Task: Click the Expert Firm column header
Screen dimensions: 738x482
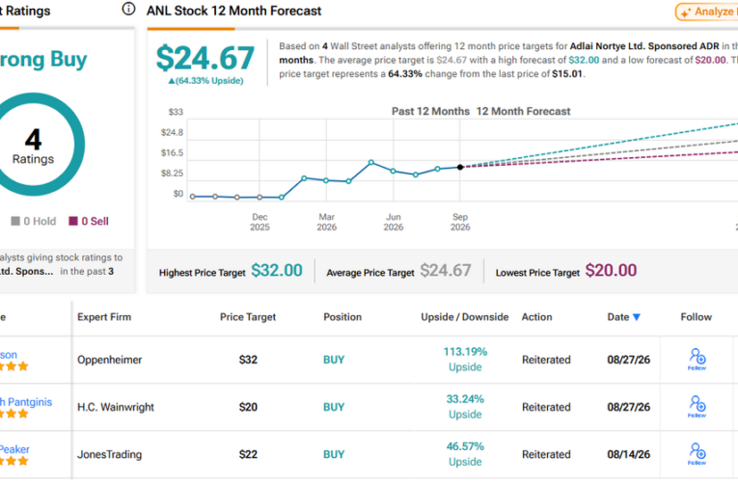Action: click(104, 317)
